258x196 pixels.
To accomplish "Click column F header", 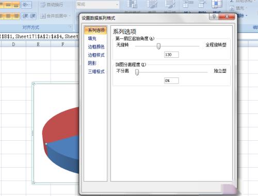I will pyautogui.click(x=63, y=44).
